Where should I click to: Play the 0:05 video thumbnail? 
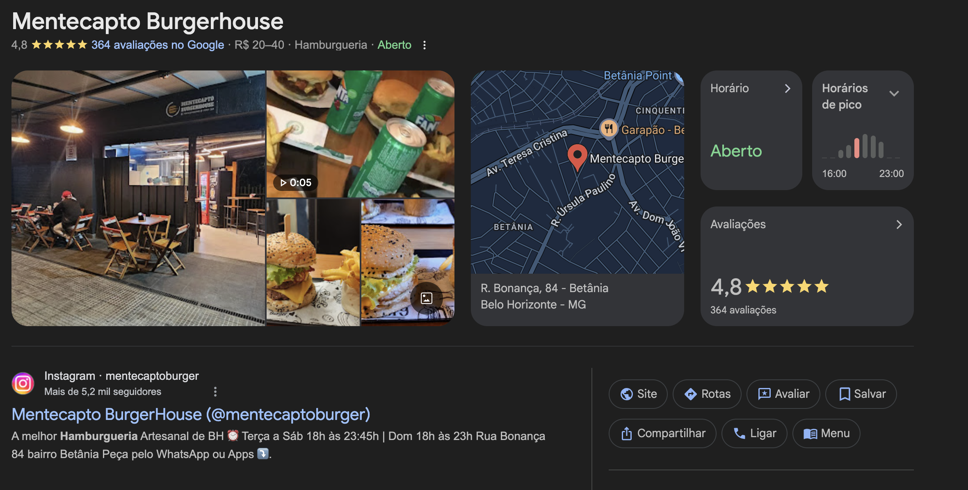click(x=296, y=182)
